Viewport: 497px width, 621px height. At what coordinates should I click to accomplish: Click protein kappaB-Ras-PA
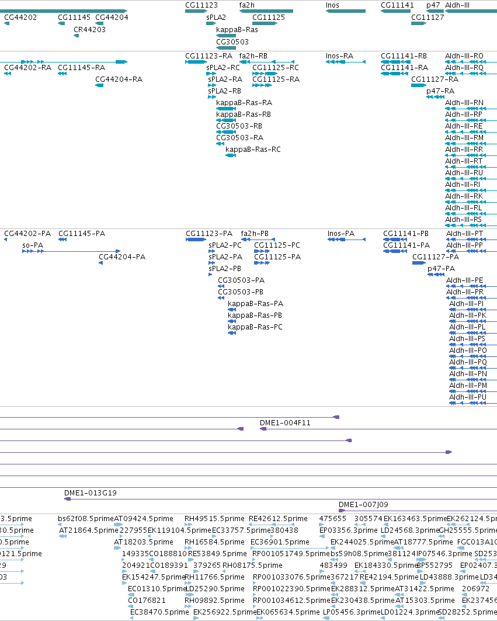pos(255,304)
